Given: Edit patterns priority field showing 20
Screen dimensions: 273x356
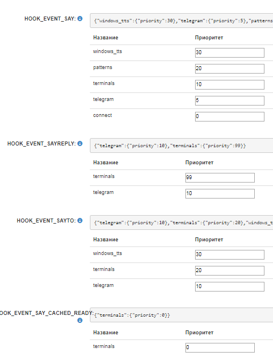Looking at the screenshot, I should point(230,68).
